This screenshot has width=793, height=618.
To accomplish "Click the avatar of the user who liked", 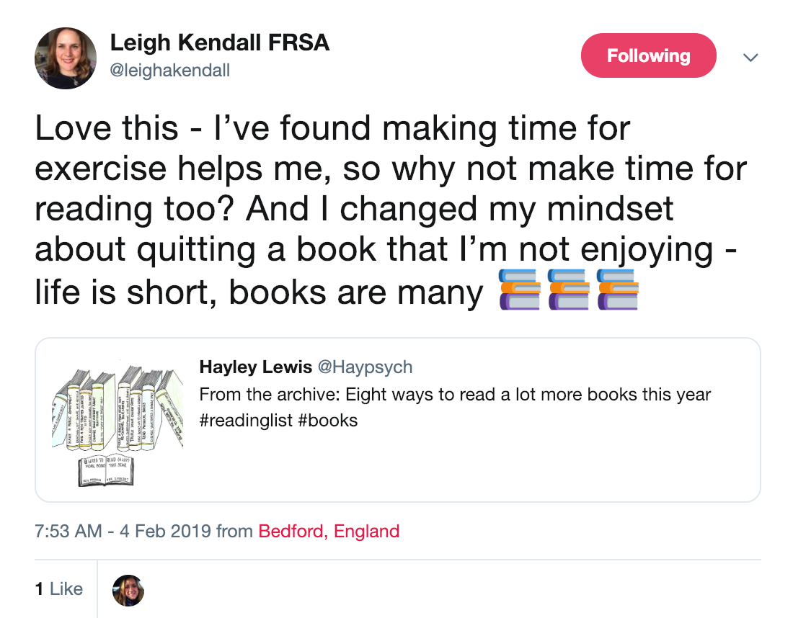I will [x=129, y=590].
